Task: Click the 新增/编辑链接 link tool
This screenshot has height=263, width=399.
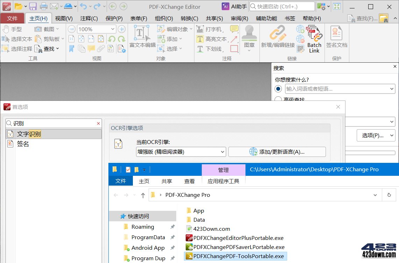Action: pyautogui.click(x=278, y=36)
